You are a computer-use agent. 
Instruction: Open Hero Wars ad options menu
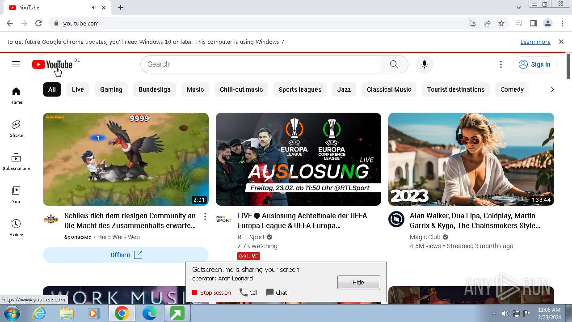click(205, 216)
